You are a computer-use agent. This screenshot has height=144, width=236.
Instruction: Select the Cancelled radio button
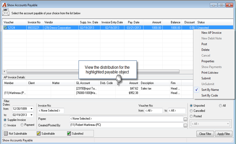point(191,111)
